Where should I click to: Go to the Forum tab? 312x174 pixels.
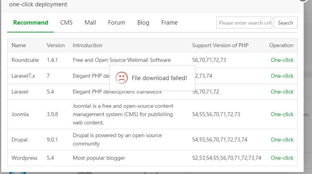(117, 23)
